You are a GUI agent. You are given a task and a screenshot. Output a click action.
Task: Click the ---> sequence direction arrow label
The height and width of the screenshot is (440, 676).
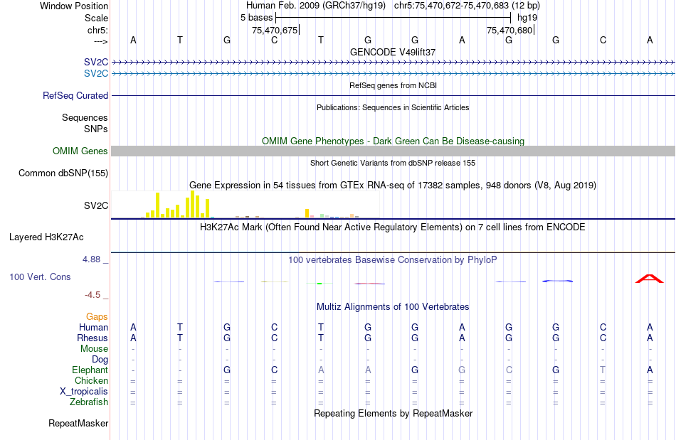pyautogui.click(x=100, y=41)
